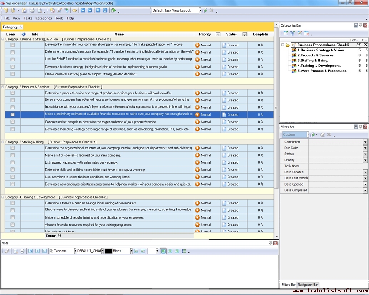Click the print icon in main toolbar
369x295 pixels.
32,10
